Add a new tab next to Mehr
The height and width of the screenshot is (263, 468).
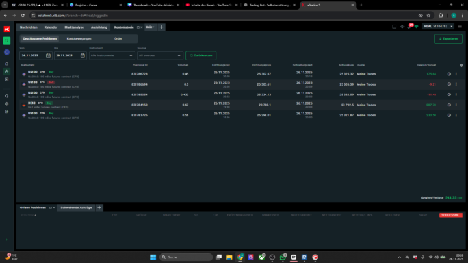pyautogui.click(x=161, y=27)
